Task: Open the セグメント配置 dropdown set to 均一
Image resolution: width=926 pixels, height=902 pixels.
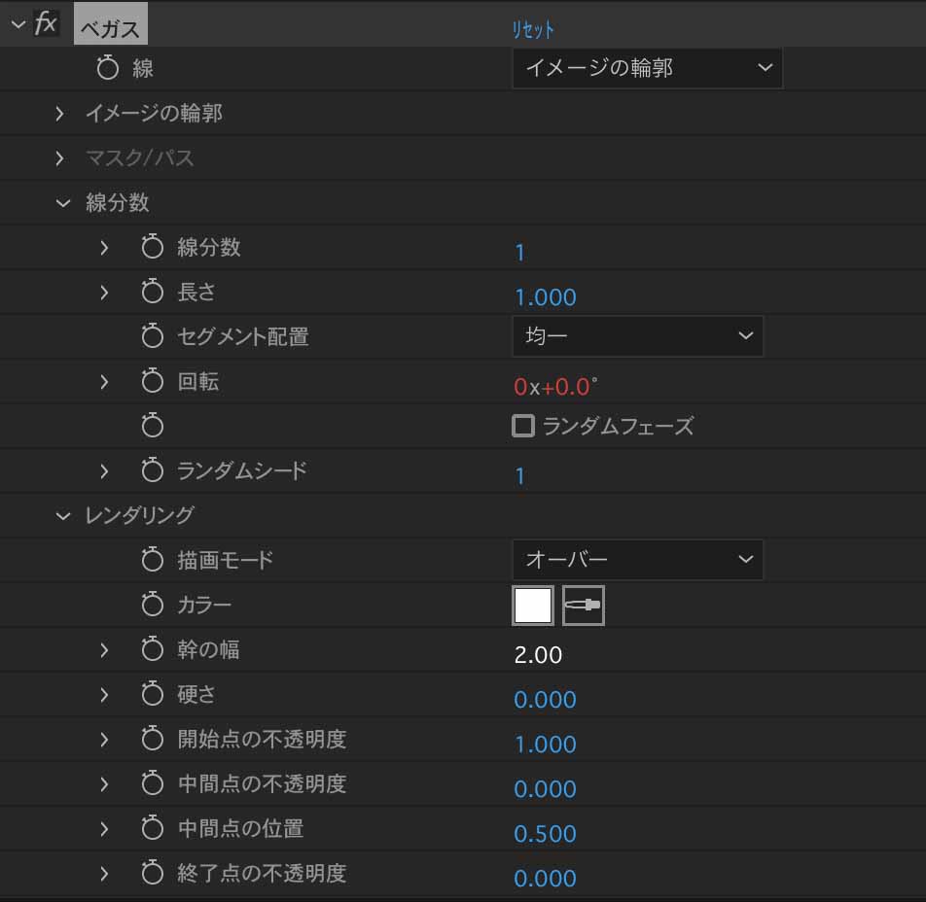Action: (x=638, y=336)
